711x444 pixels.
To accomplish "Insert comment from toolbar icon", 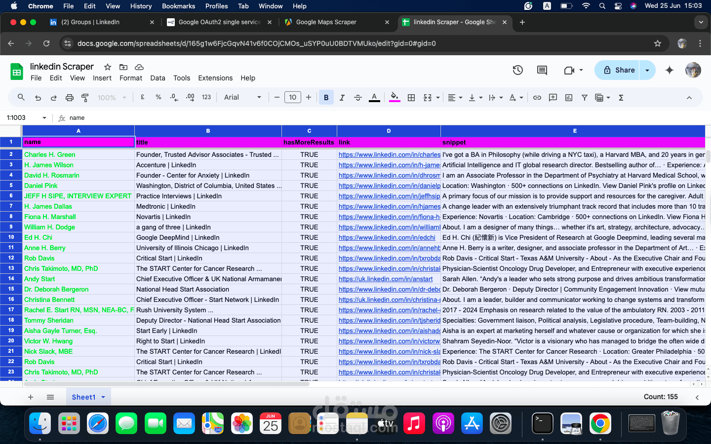I will [553, 98].
